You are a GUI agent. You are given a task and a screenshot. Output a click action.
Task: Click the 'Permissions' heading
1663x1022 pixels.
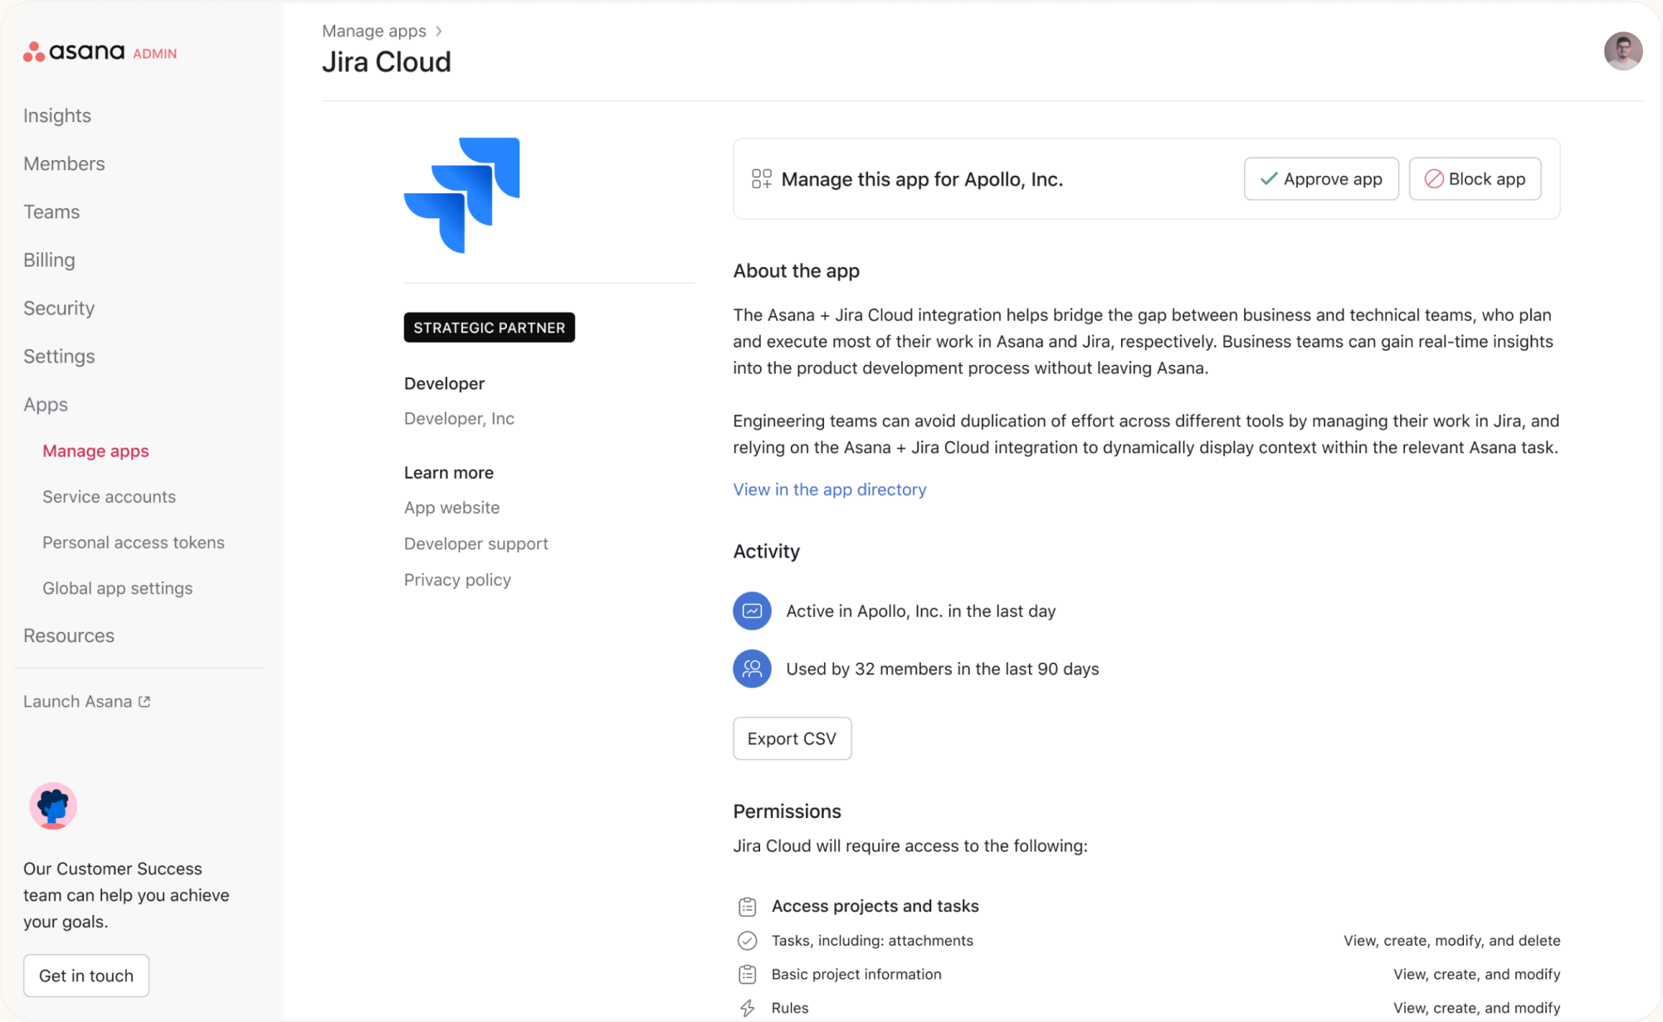tap(787, 811)
